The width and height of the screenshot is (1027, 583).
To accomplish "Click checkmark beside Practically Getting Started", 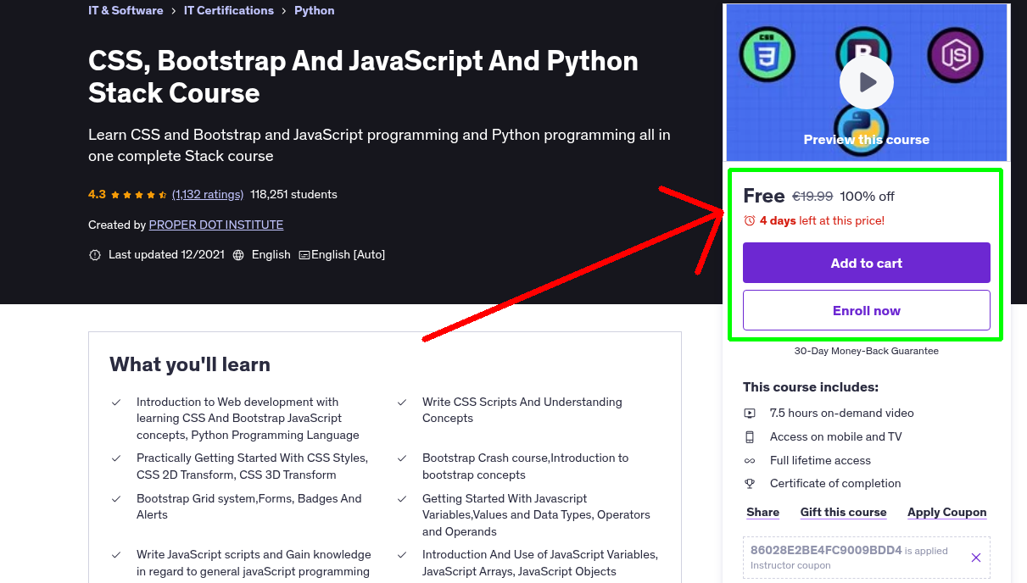I will point(116,458).
